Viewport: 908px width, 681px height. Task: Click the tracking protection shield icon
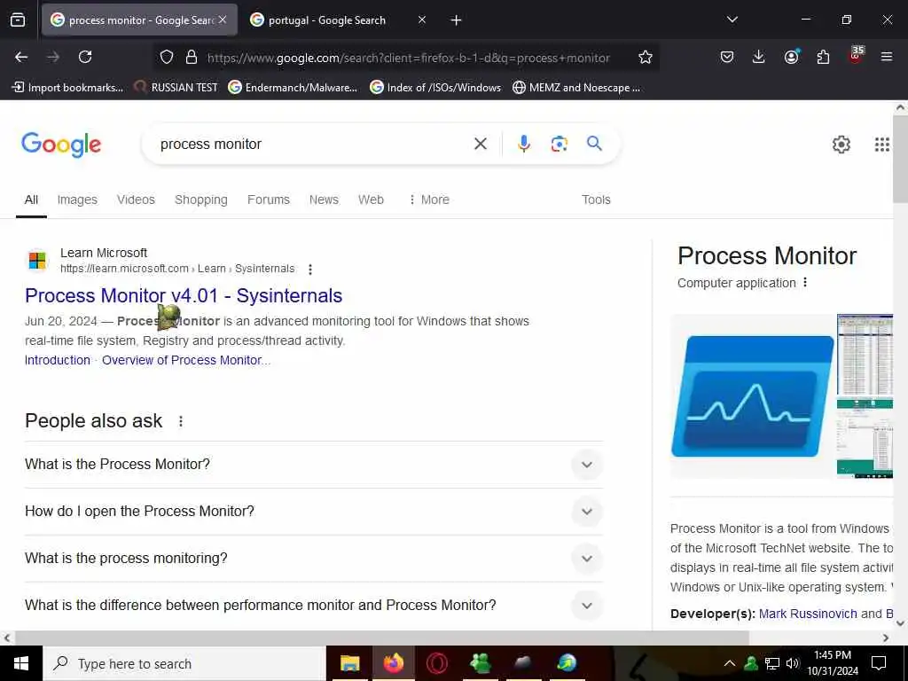click(167, 57)
